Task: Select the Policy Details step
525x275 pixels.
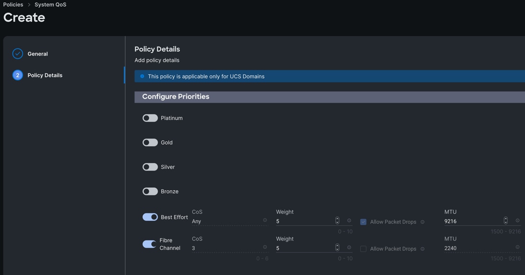Action: (45, 75)
